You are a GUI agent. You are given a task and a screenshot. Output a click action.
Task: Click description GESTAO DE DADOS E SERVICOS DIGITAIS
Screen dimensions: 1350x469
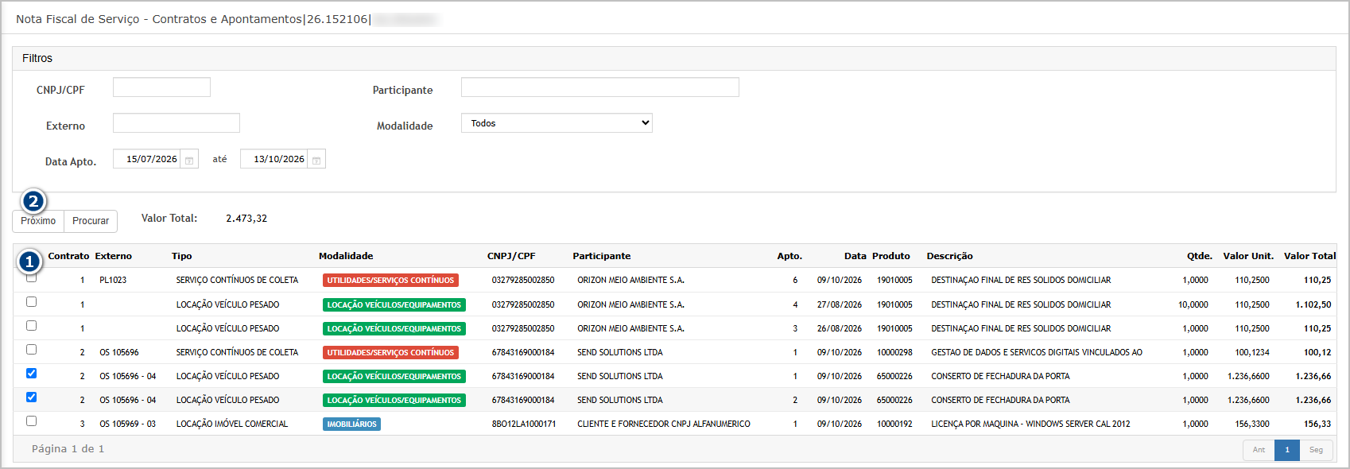pyautogui.click(x=1037, y=353)
